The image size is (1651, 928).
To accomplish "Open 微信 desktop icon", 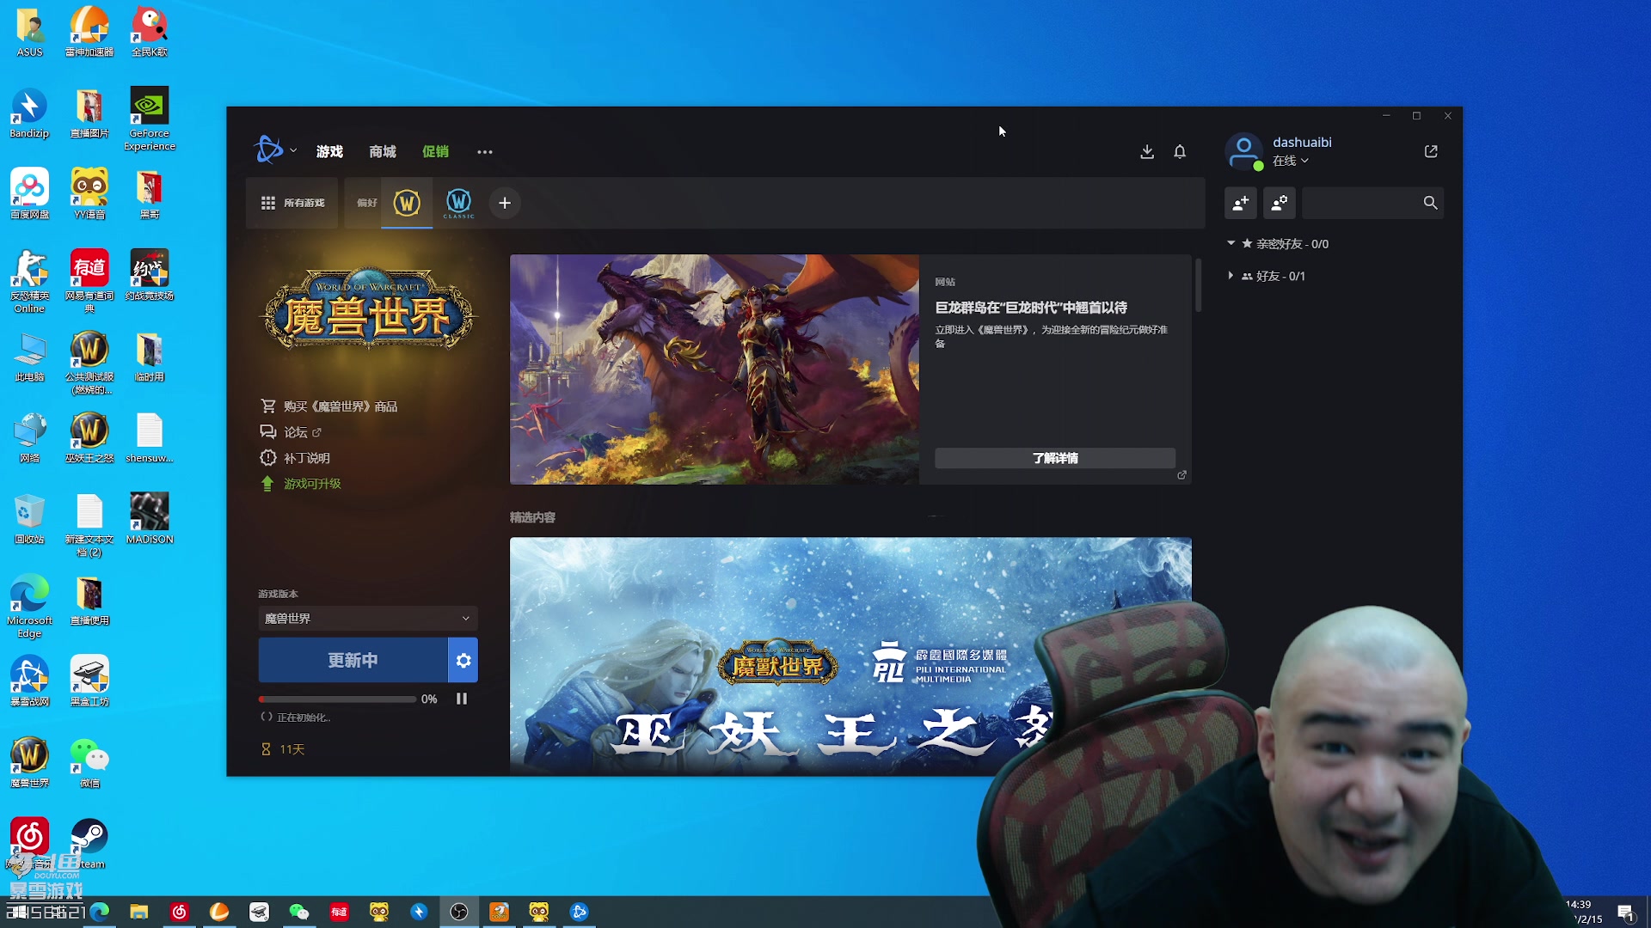I will coord(89,762).
